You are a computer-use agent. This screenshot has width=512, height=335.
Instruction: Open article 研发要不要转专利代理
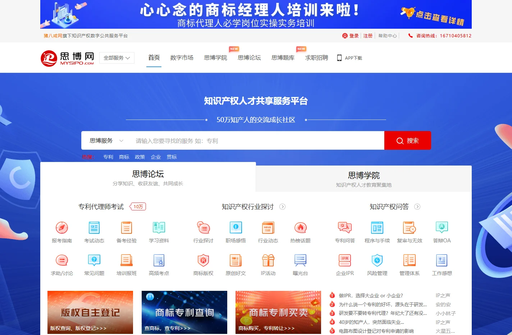pos(383,313)
